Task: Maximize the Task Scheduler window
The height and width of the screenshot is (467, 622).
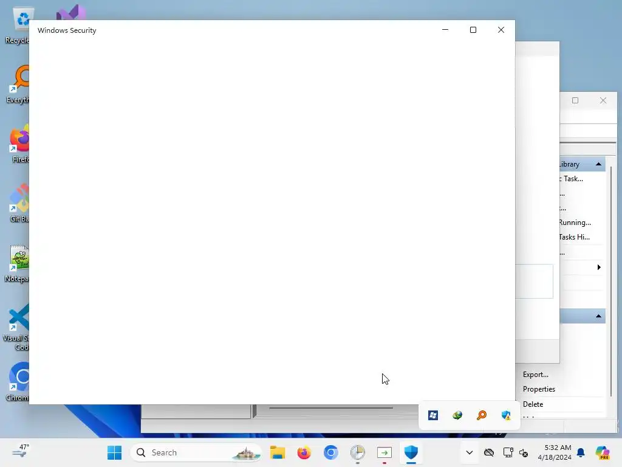Action: [575, 100]
